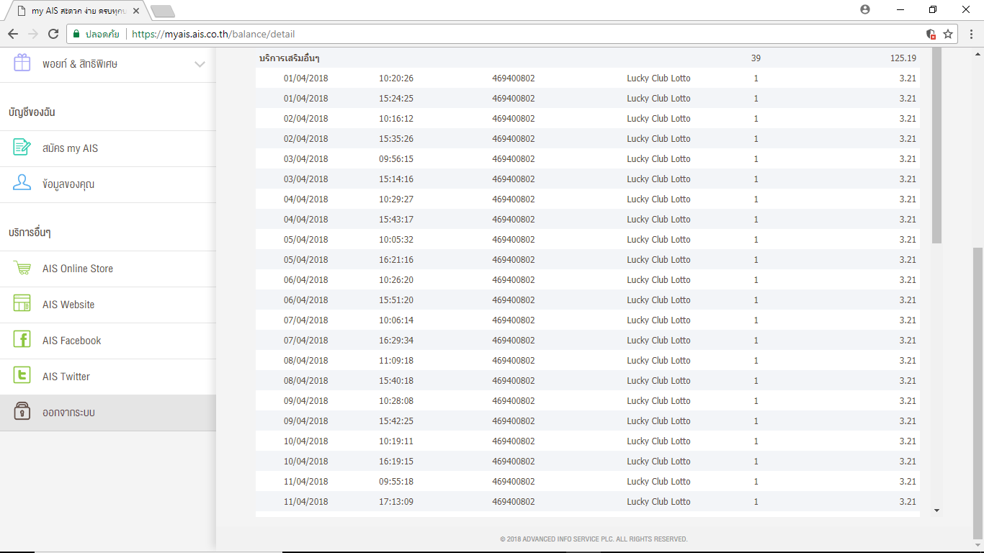Viewport: 984px width, 553px height.
Task: Select the 3.21 charge in the 16:19:15 row
Action: (908, 462)
